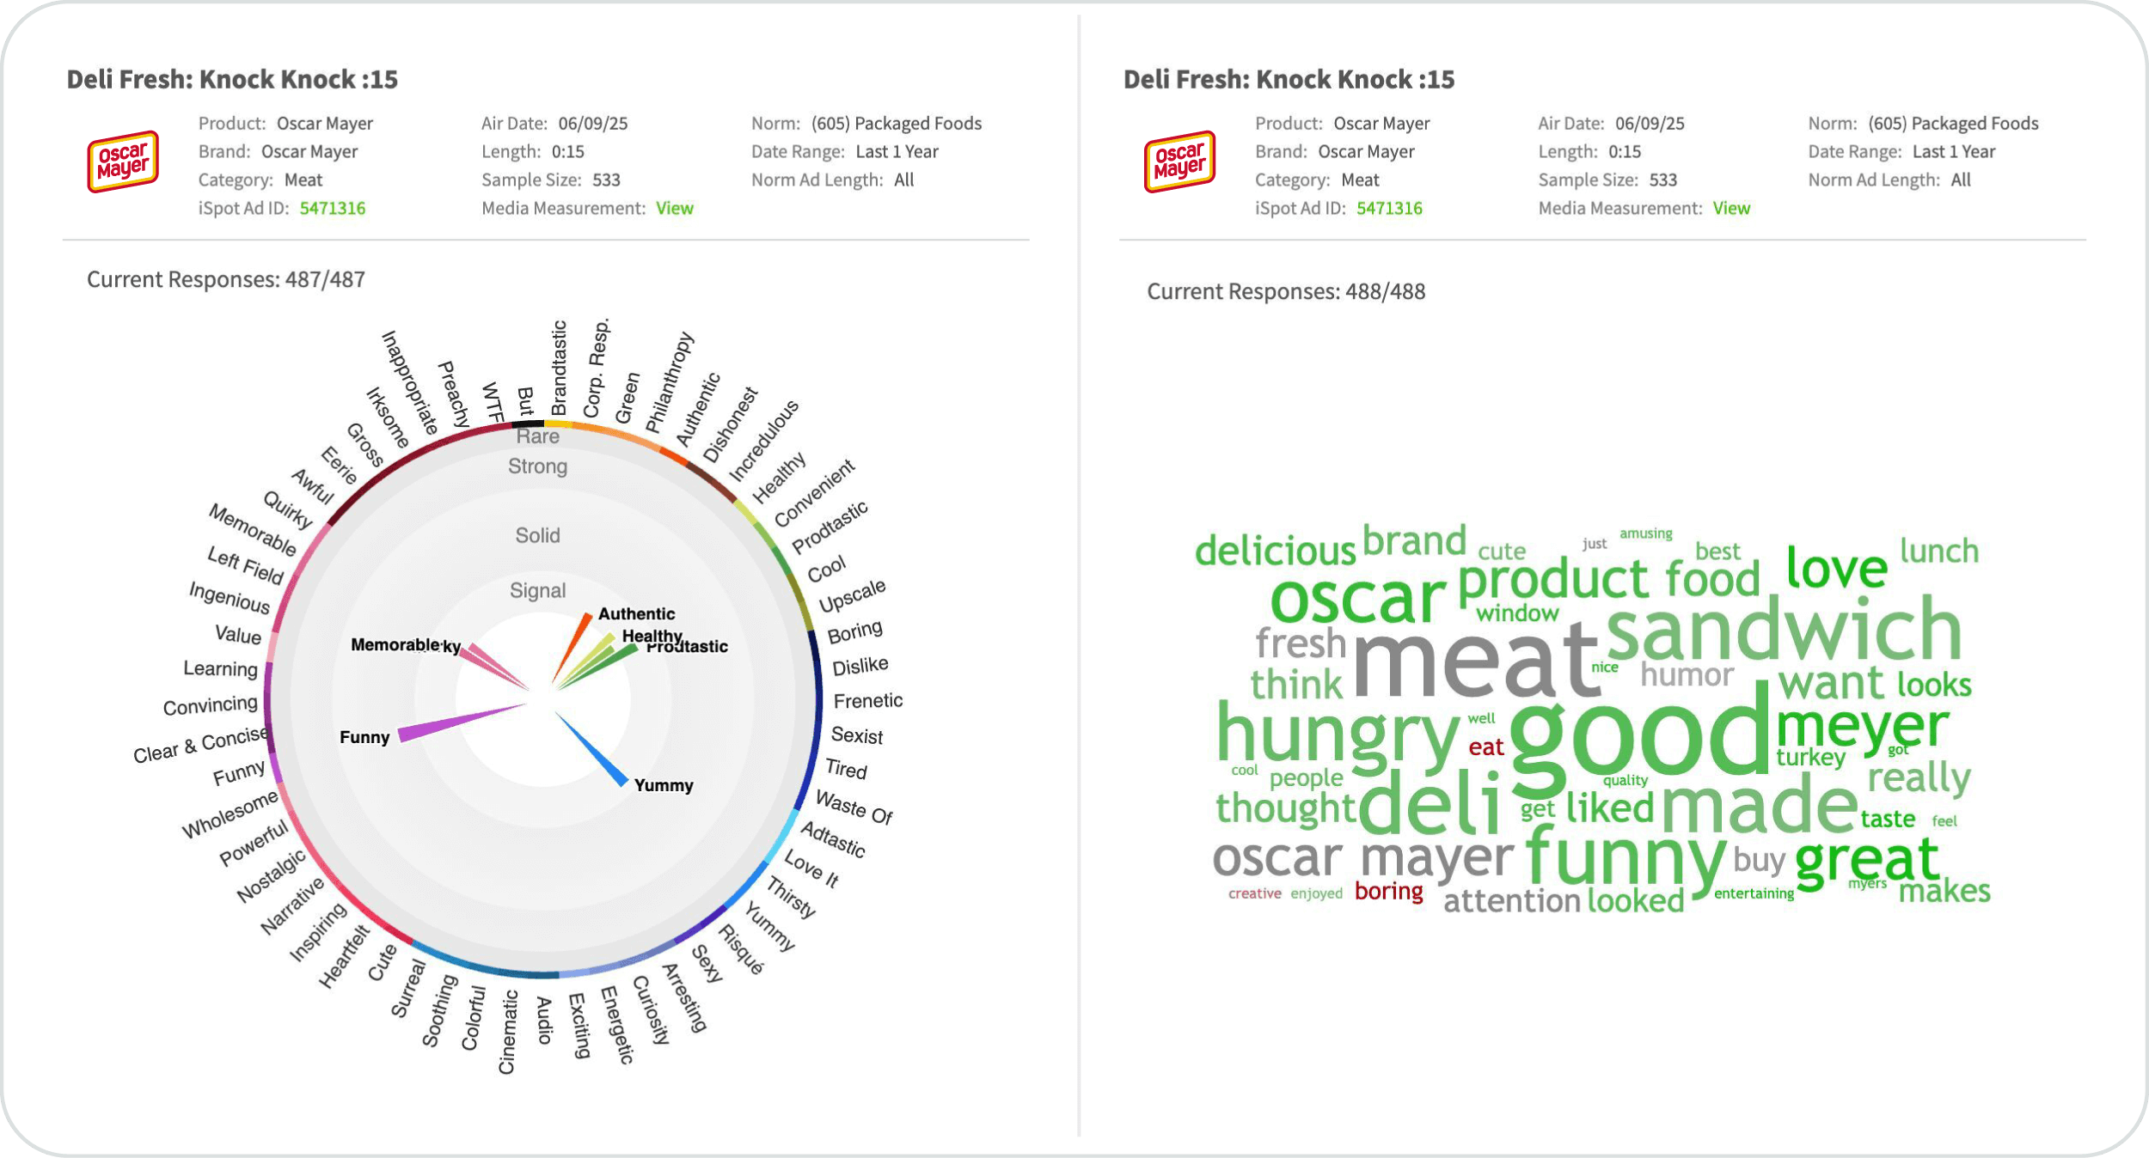Select the blue Yummy spike in chart
The width and height of the screenshot is (2149, 1158).
[591, 748]
